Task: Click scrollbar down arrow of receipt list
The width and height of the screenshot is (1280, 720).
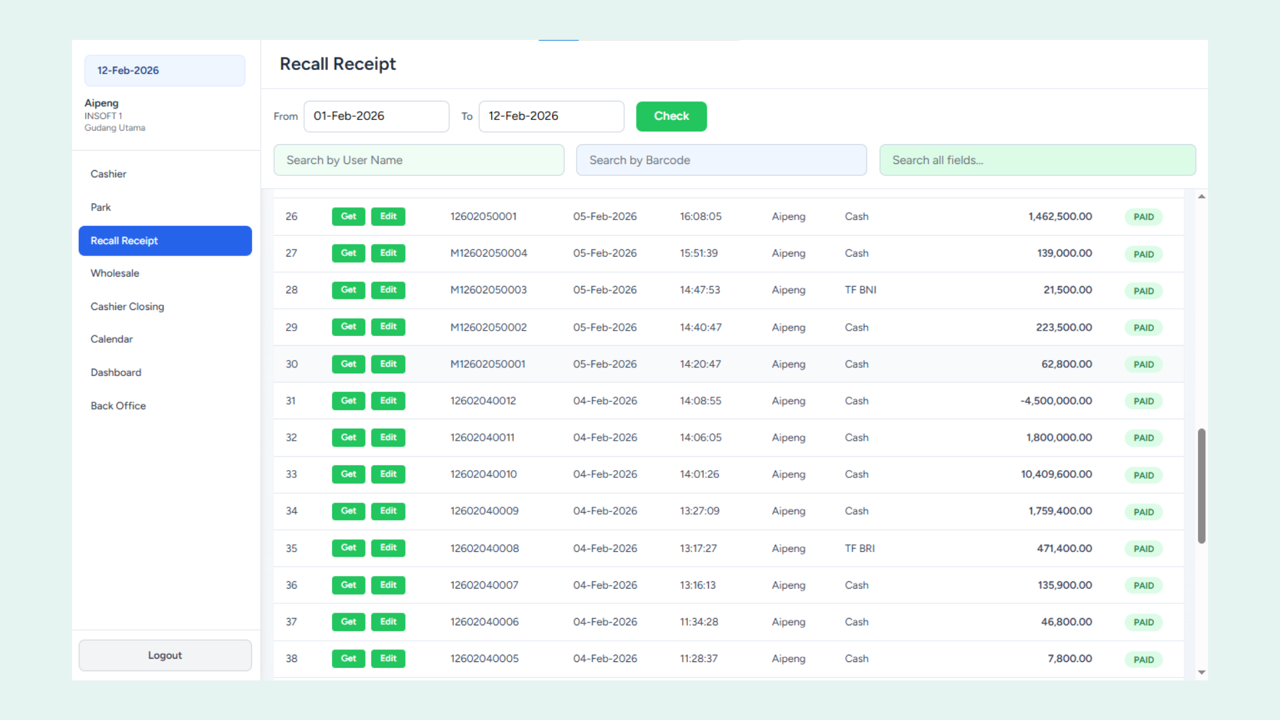Action: (1201, 673)
